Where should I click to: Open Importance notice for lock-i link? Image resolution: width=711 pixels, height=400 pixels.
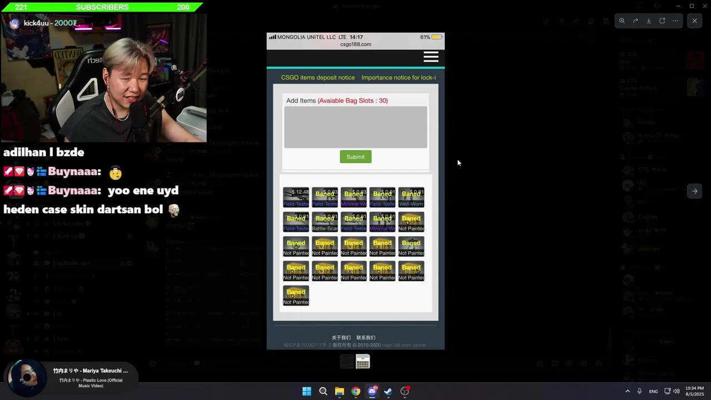399,78
